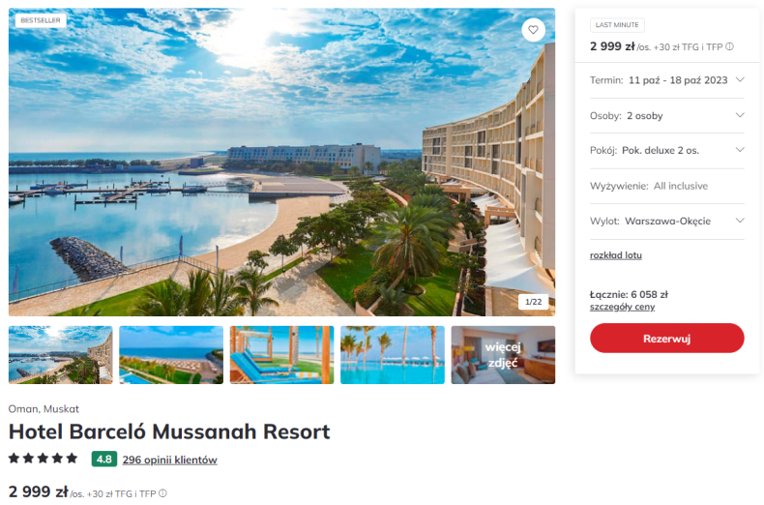Open the Osoby guests dropdown
This screenshot has height=505, width=764.
click(x=667, y=115)
